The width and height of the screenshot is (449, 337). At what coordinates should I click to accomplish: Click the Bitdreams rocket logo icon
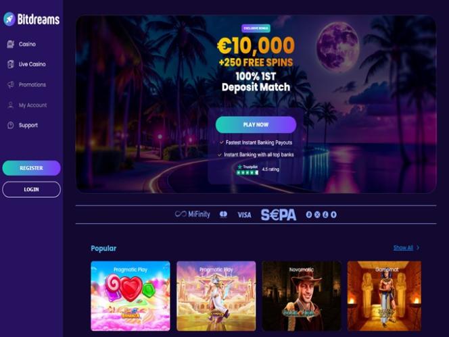tap(9, 19)
